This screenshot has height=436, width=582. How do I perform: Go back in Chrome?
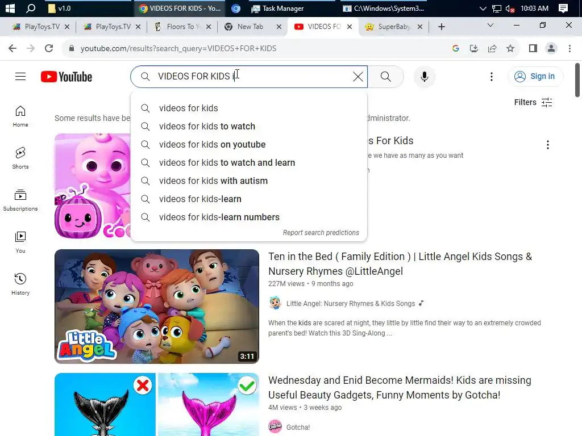pos(13,48)
